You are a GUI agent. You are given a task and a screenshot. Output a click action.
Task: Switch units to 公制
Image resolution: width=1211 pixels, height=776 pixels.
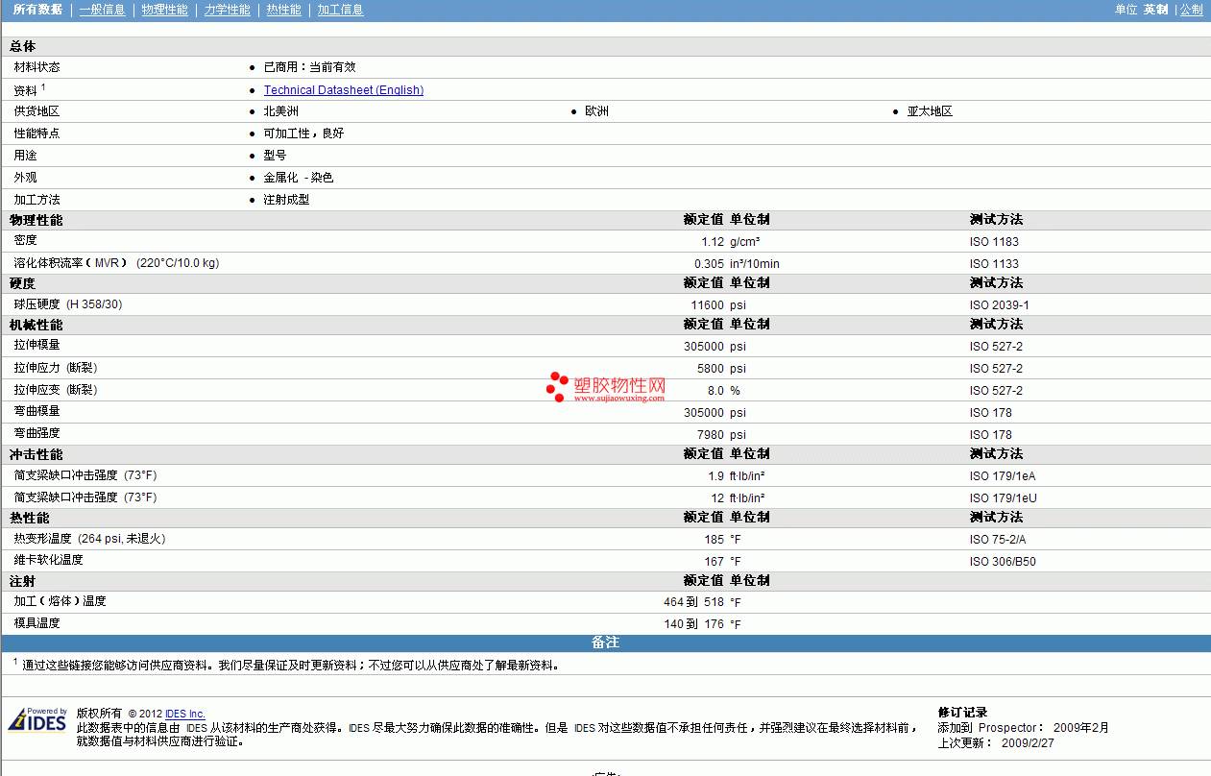point(1191,10)
